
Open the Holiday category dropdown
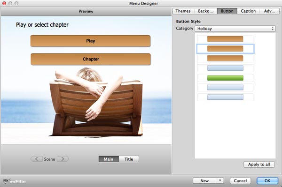tap(235, 29)
